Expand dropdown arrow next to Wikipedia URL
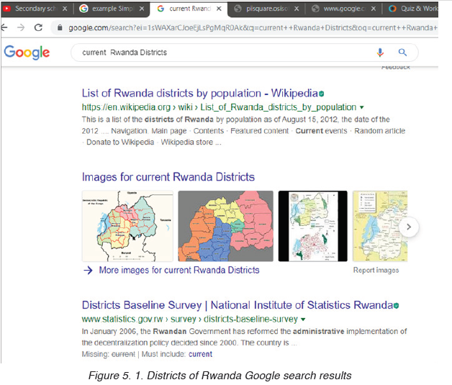Screen dimensions: 452x385 pyautogui.click(x=362, y=107)
